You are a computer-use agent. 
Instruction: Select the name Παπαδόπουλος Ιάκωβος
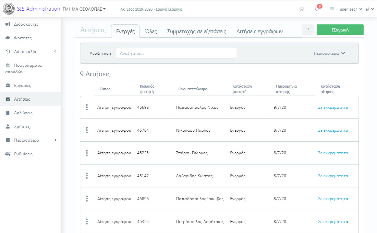(200, 199)
